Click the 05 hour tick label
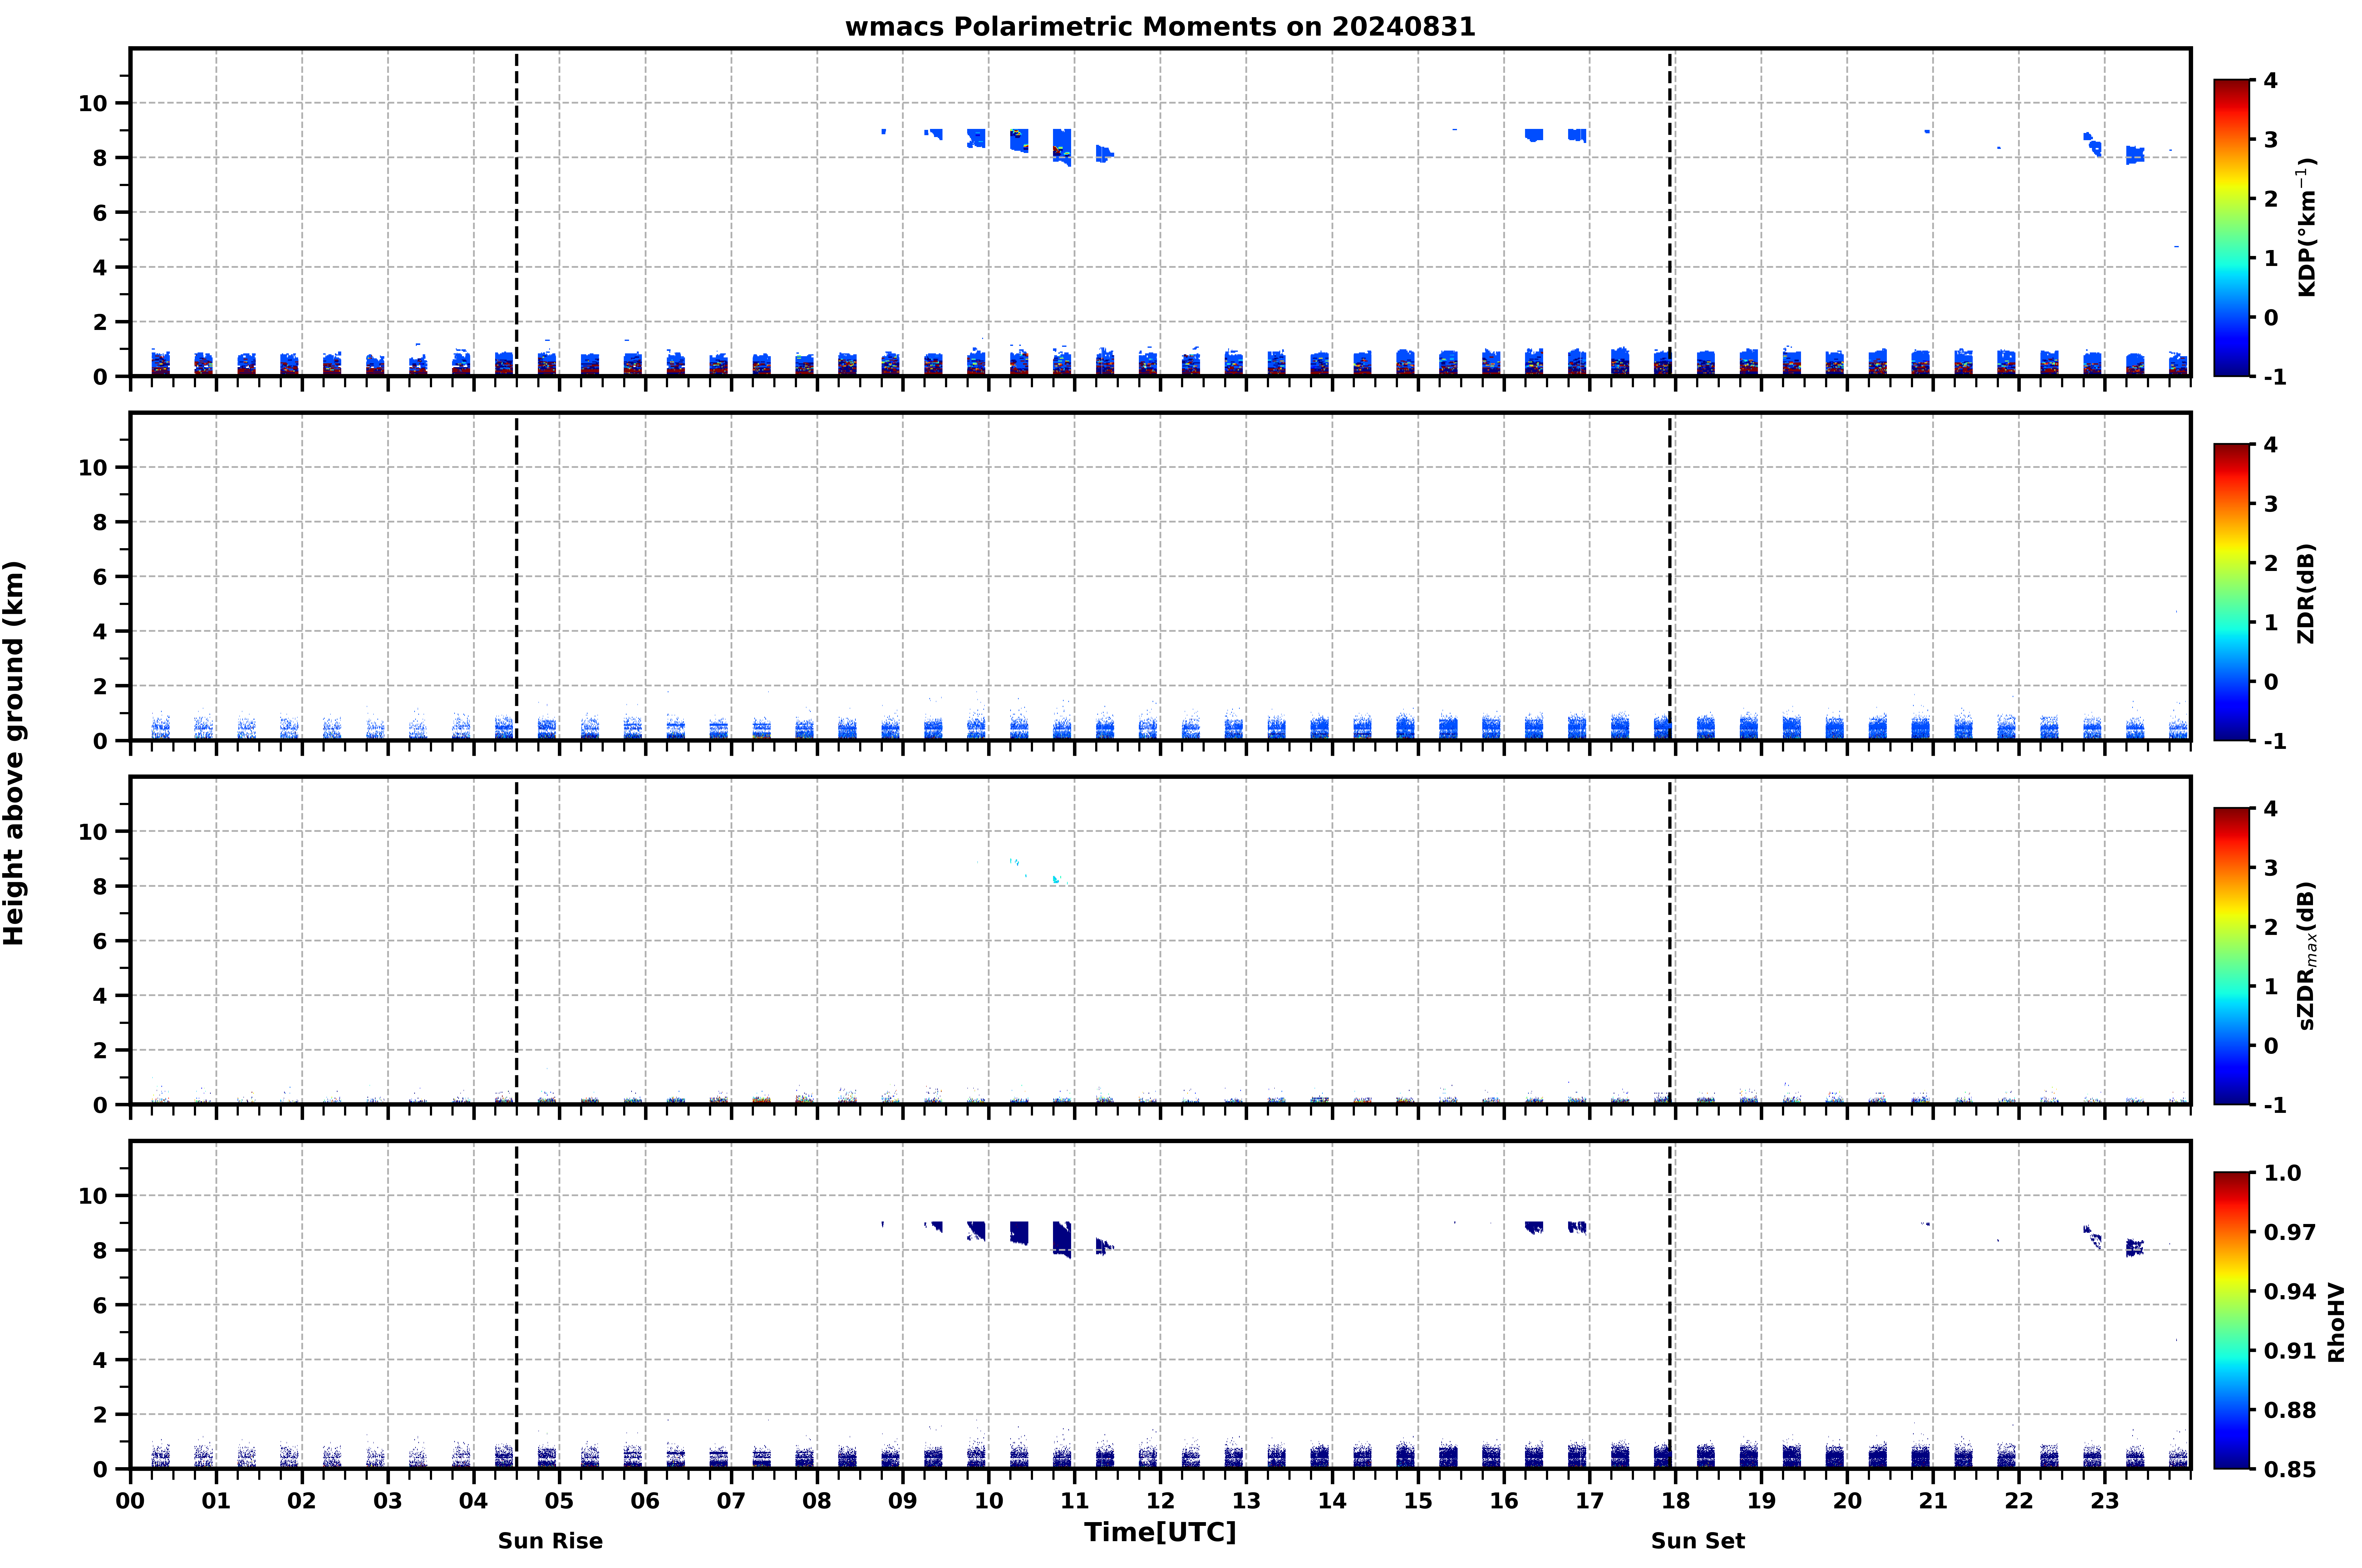Image resolution: width=2362 pixels, height=1568 pixels. click(559, 1501)
